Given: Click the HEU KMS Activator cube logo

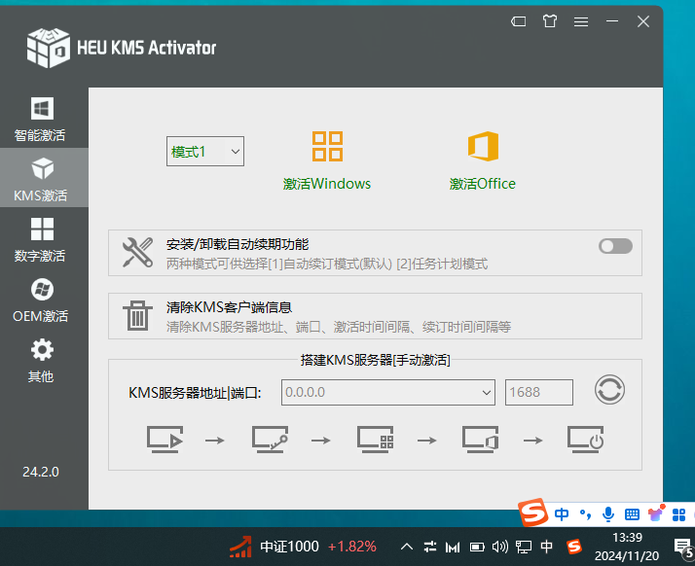Looking at the screenshot, I should tap(48, 48).
